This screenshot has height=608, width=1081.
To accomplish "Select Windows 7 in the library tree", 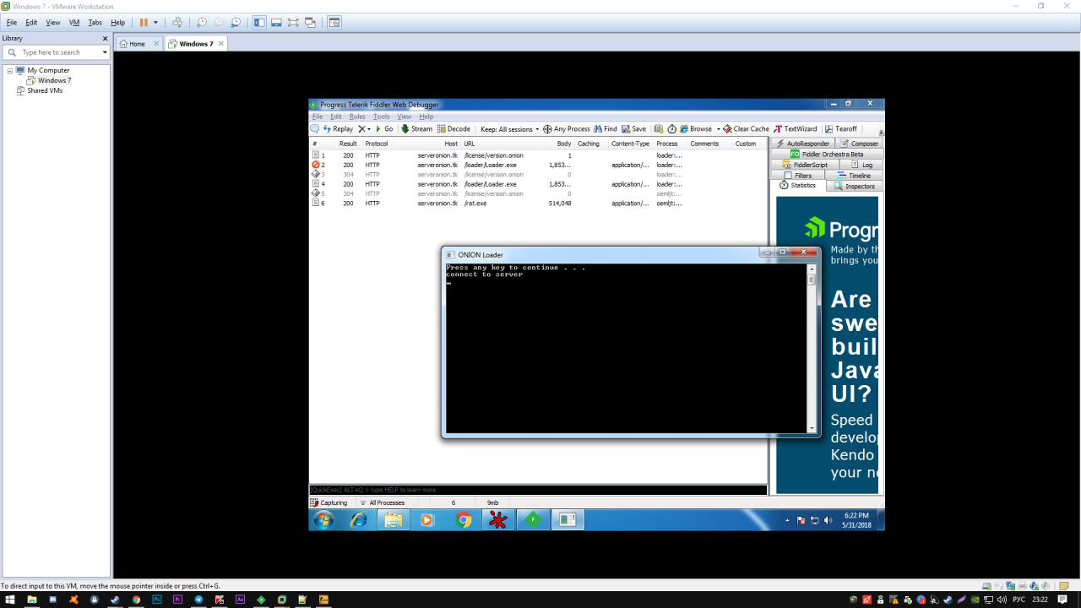I will pos(54,80).
